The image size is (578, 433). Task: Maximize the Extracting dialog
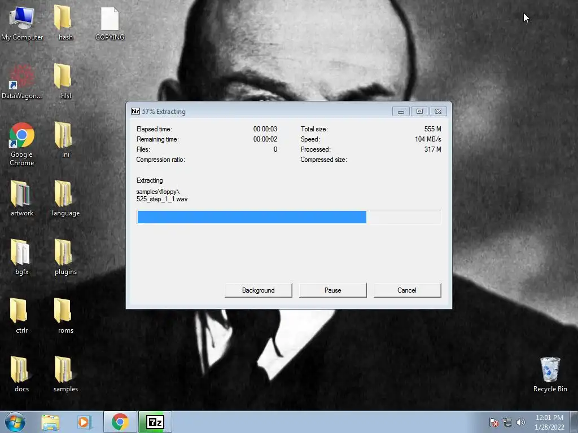pos(419,111)
